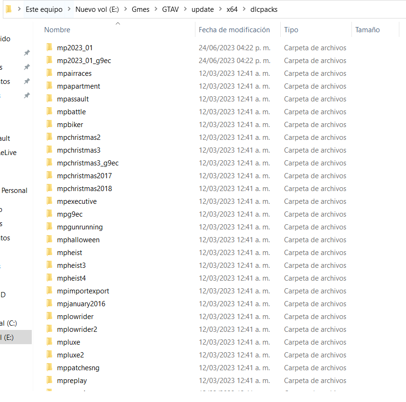This screenshot has height=402, width=406.
Task: Open the Personal item in sidebar
Action: (x=14, y=191)
